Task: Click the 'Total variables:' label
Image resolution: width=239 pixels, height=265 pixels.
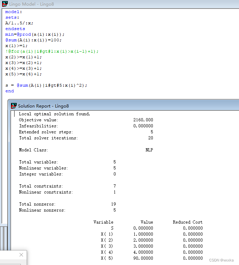Action: (x=38, y=162)
